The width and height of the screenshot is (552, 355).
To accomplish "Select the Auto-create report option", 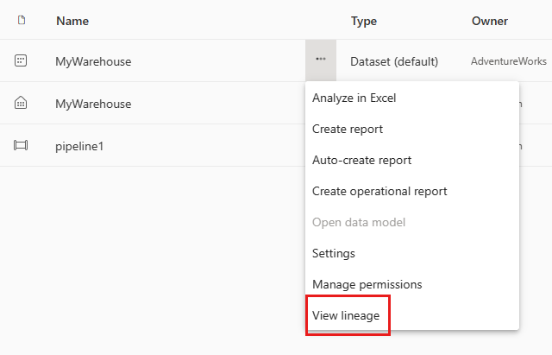I will click(361, 160).
